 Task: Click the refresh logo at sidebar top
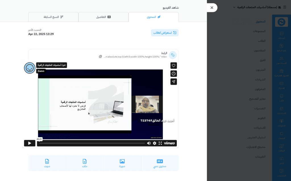[x=282, y=22]
